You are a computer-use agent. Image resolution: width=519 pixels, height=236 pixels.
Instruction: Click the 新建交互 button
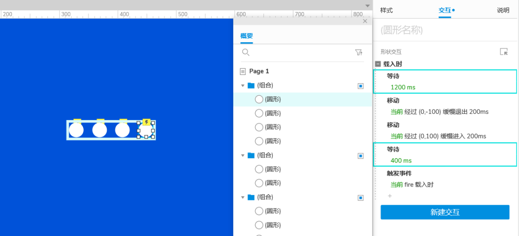pos(445,212)
